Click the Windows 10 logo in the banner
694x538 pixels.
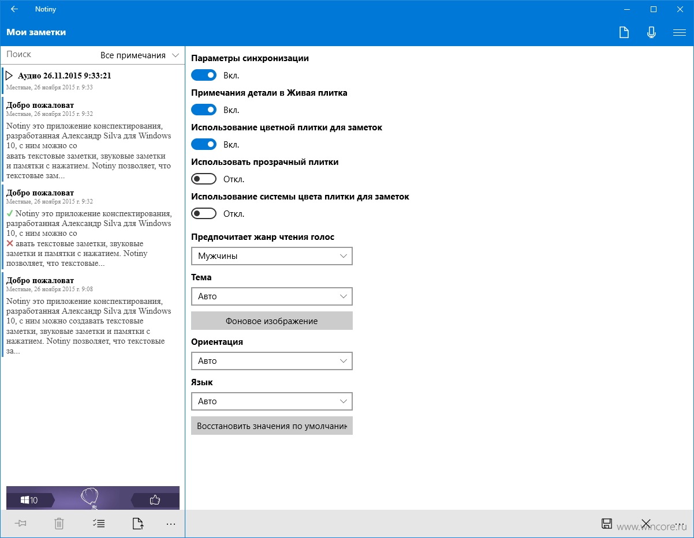(x=29, y=500)
